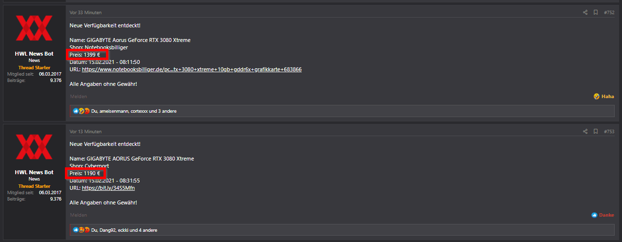Click share icon on post #752
The height and width of the screenshot is (242, 622).
click(x=585, y=12)
